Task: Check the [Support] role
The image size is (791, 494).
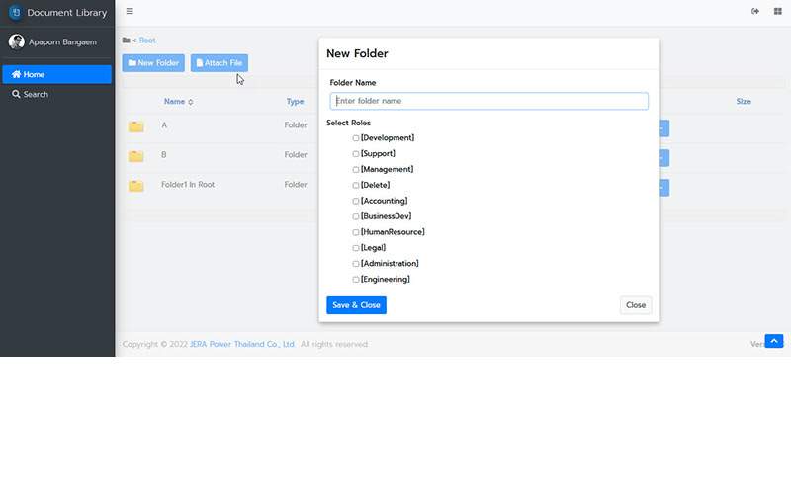Action: tap(356, 154)
